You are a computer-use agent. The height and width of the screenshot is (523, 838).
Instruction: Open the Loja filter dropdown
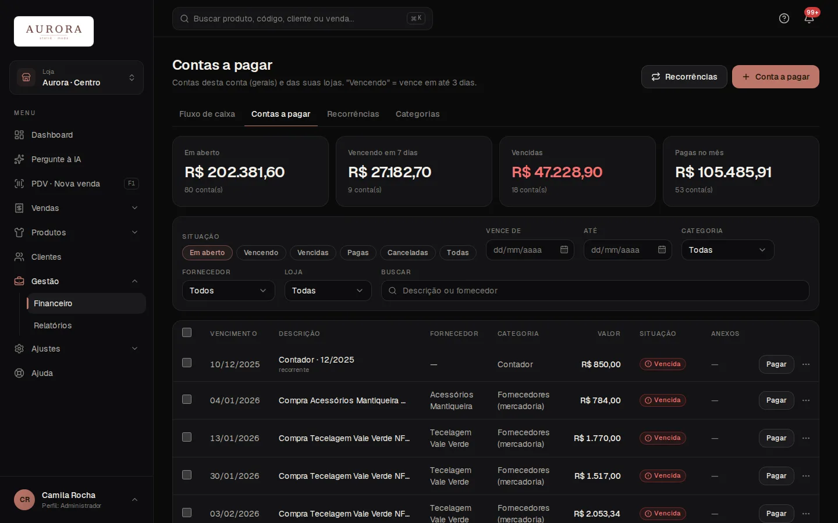(x=328, y=291)
